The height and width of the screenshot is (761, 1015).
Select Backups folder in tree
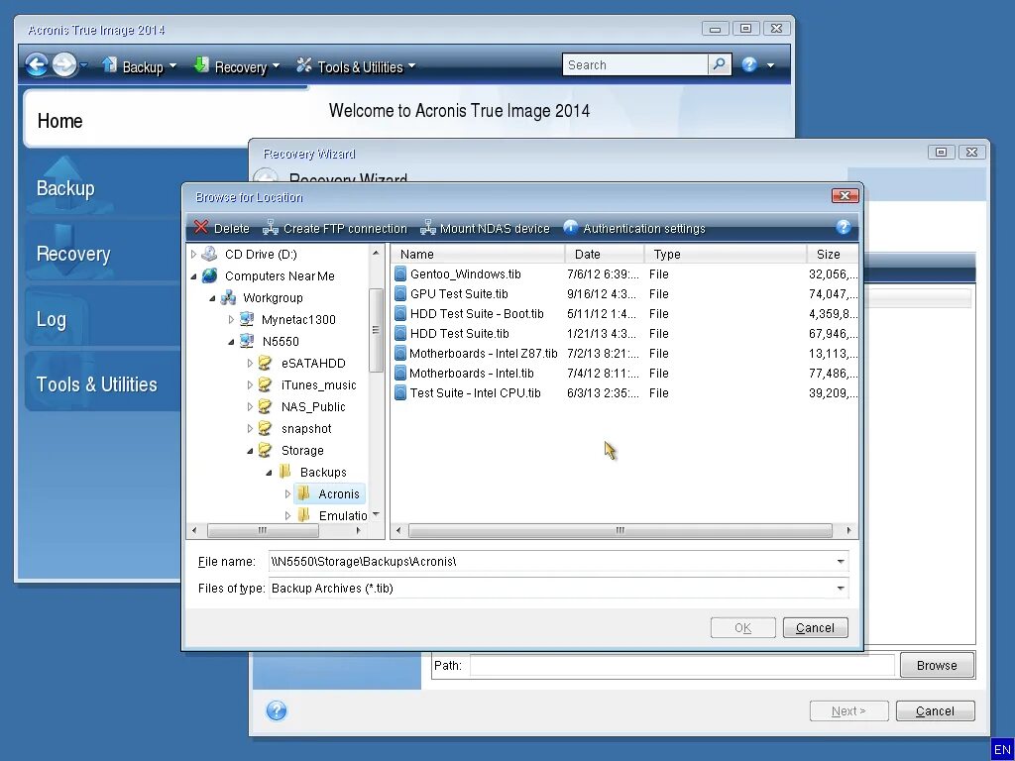[x=323, y=473]
